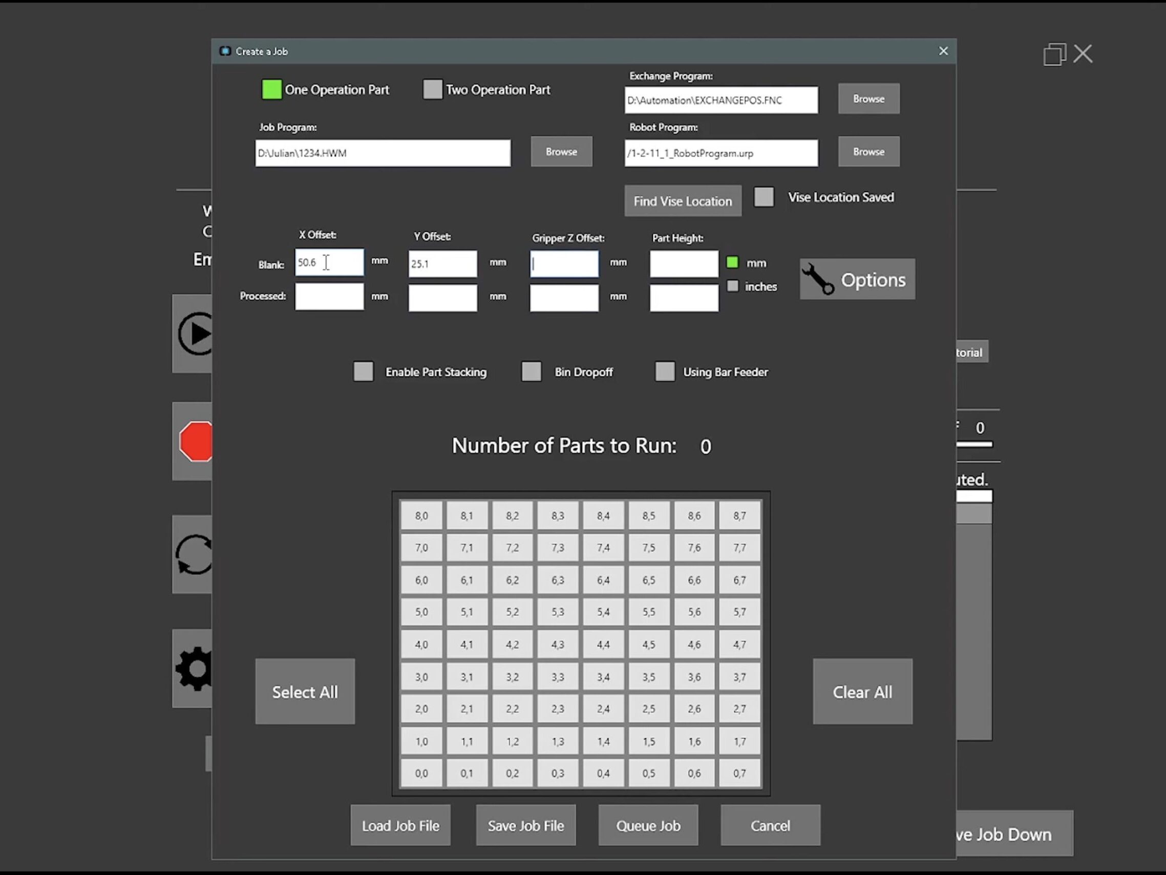Click the Blank Part Height input field
The width and height of the screenshot is (1166, 875).
tap(683, 264)
